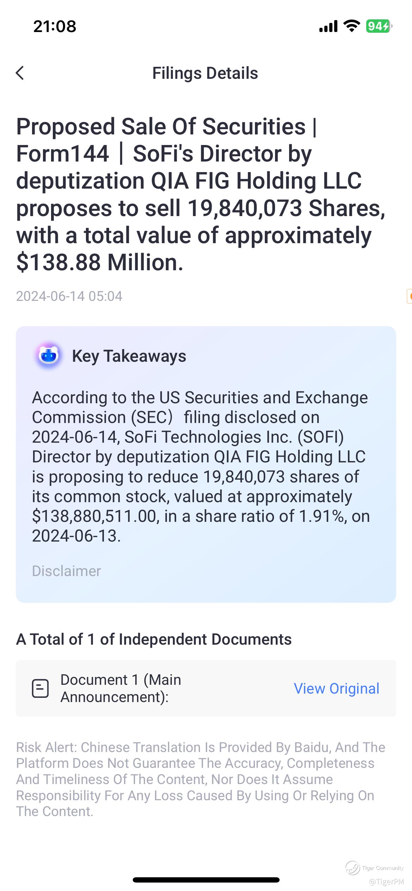Tap the Independent Documents section heading

pos(154,639)
